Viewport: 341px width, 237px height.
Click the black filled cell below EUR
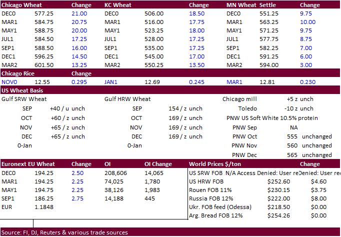pos(16,215)
